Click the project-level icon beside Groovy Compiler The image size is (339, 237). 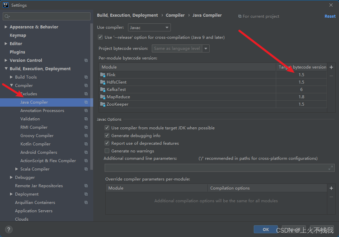point(86,136)
